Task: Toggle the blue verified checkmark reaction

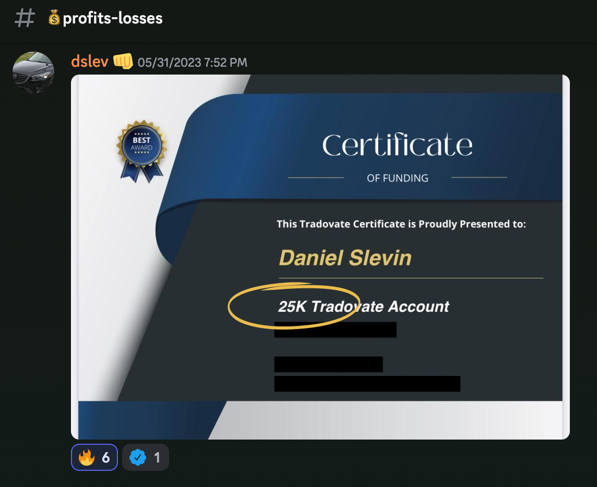Action: coord(146,457)
